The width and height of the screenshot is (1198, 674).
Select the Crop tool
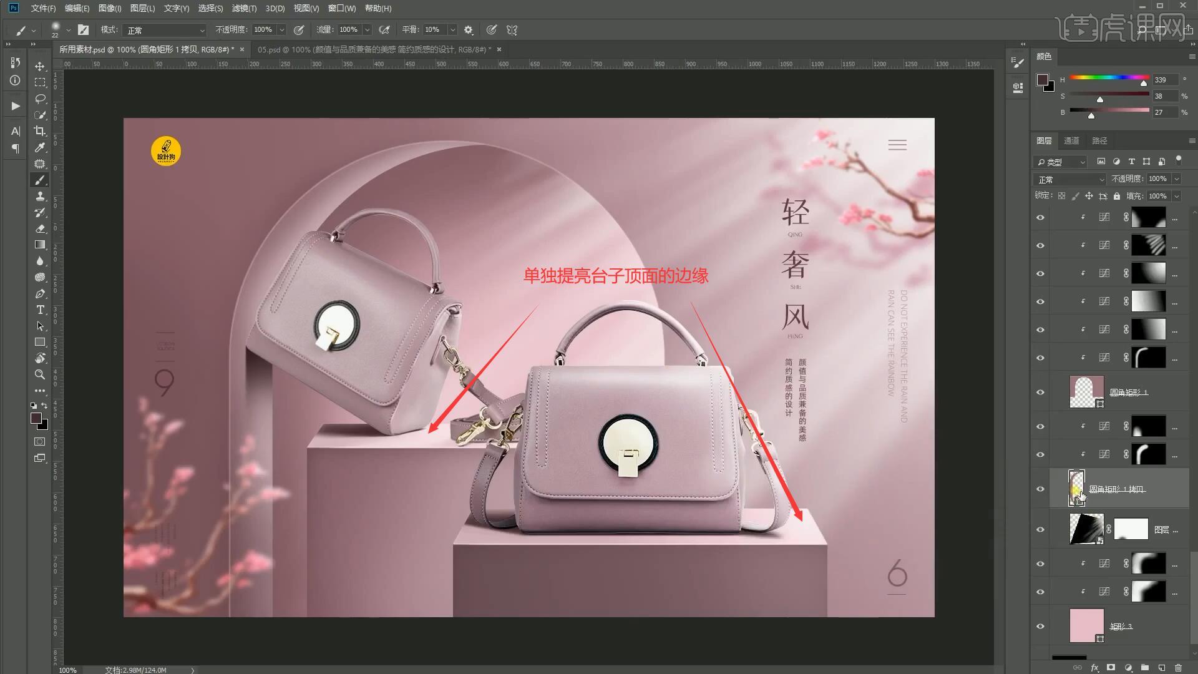40,131
